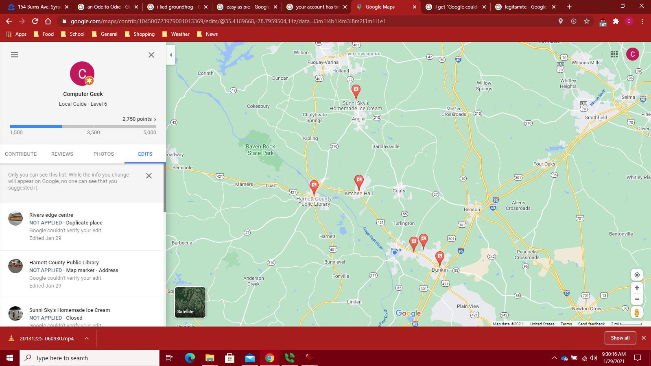This screenshot has width=651, height=366.
Task: Go back in browser history
Action: pyautogui.click(x=9, y=21)
